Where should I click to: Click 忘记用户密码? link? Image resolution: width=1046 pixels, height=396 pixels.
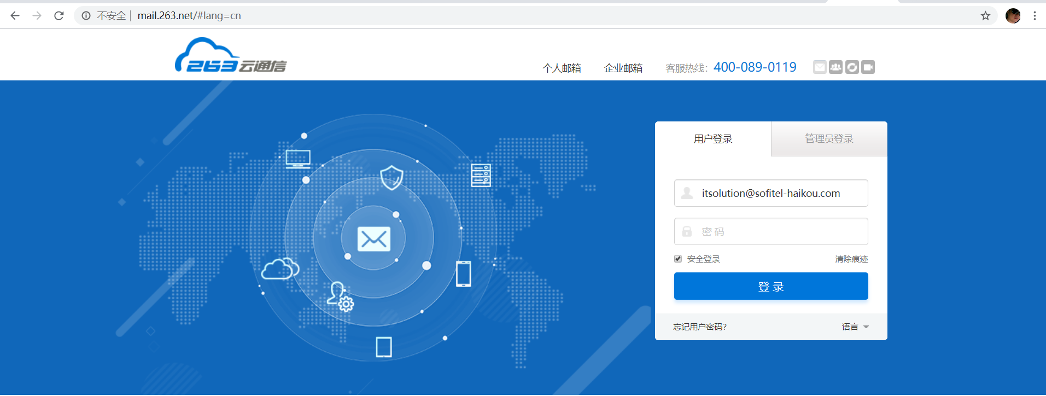[x=700, y=327]
